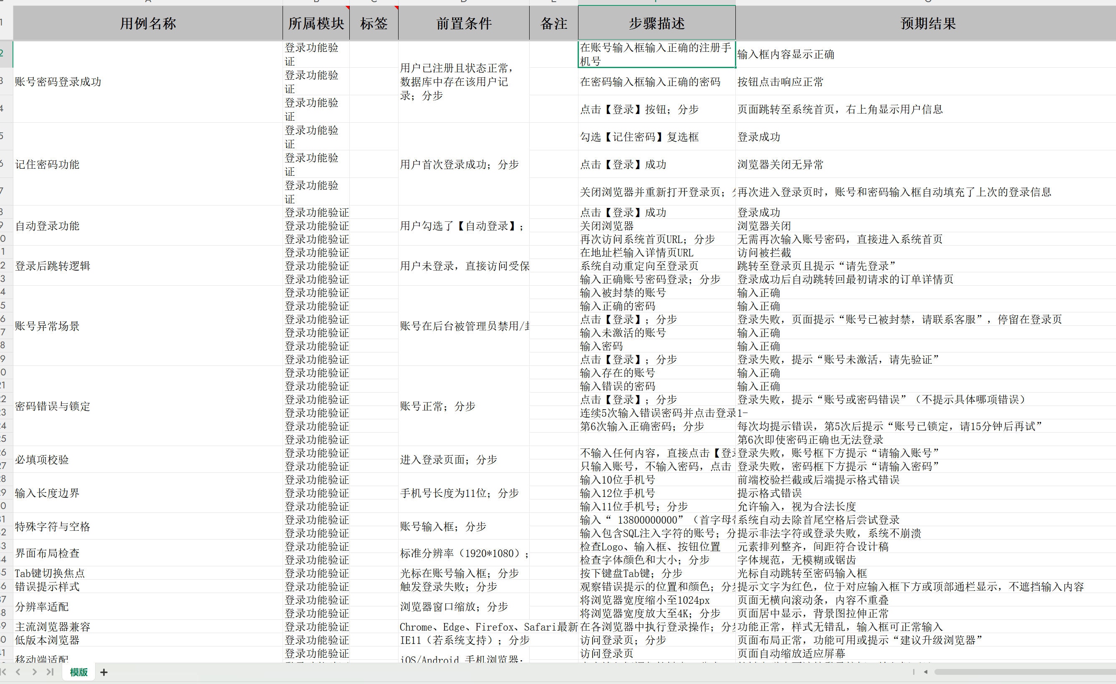Select the 备注 header cell
The height and width of the screenshot is (684, 1116).
click(x=553, y=23)
